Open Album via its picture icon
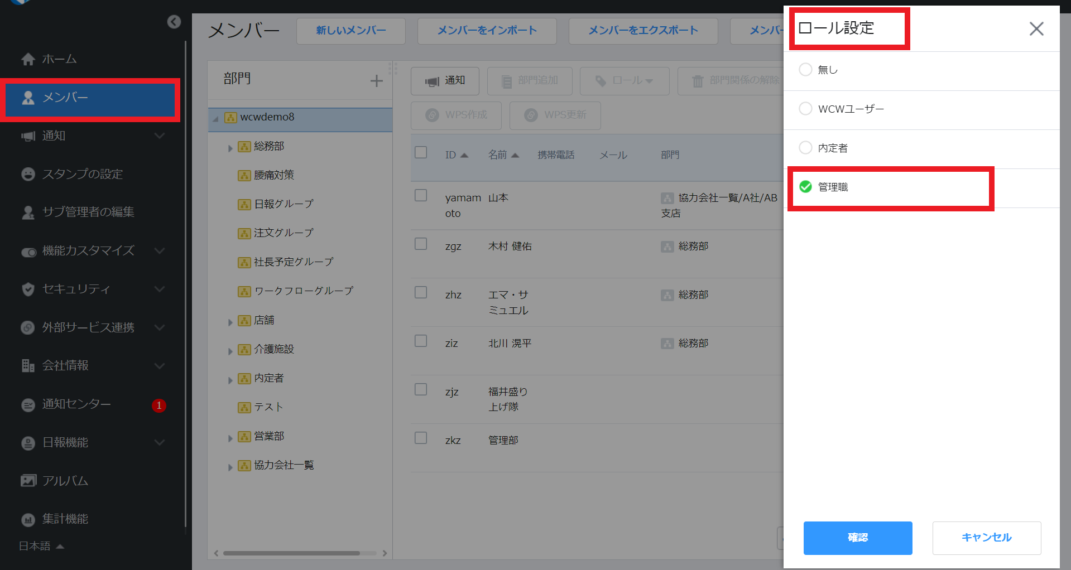Image resolution: width=1071 pixels, height=570 pixels. tap(28, 481)
